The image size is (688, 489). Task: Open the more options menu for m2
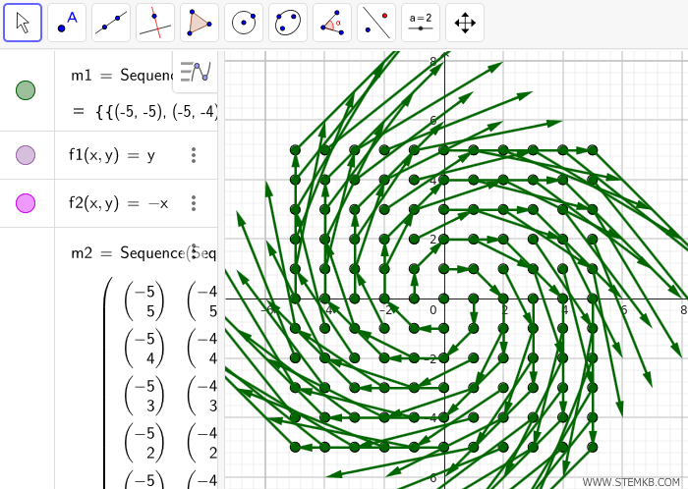click(x=194, y=251)
